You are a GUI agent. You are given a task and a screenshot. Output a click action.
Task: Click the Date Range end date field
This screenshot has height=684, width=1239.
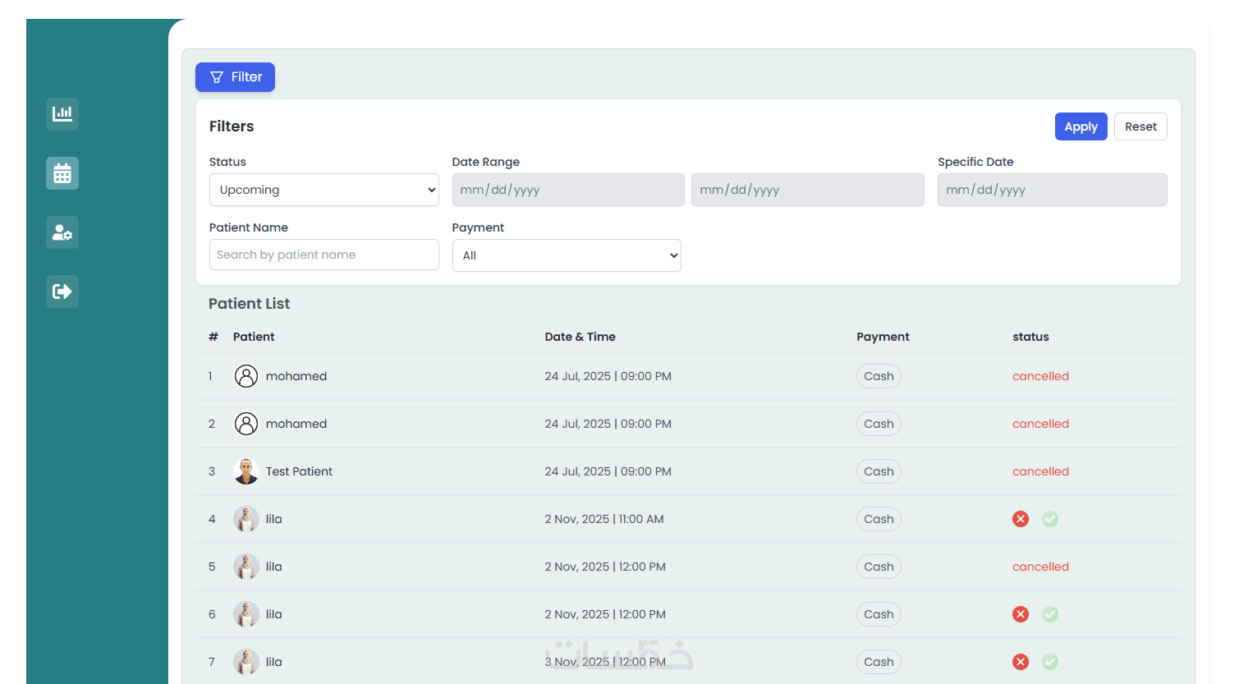pyautogui.click(x=807, y=190)
